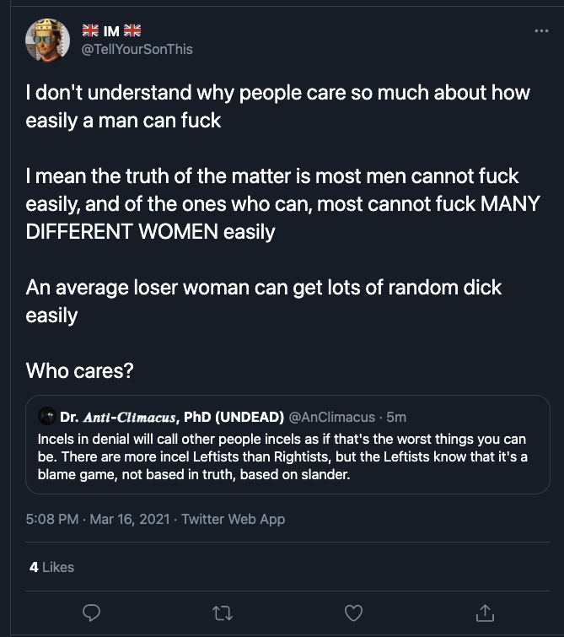Open quoted tweet author's small avatar

pyautogui.click(x=47, y=416)
